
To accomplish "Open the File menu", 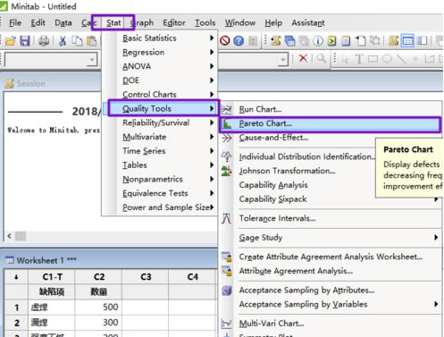I will pos(15,23).
